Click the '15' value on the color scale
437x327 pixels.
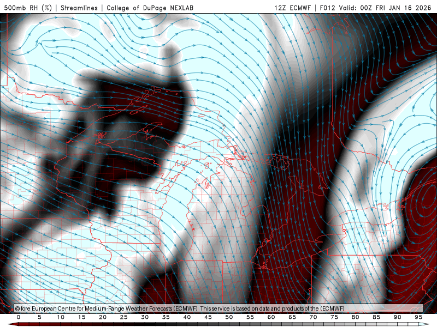tap(81, 317)
